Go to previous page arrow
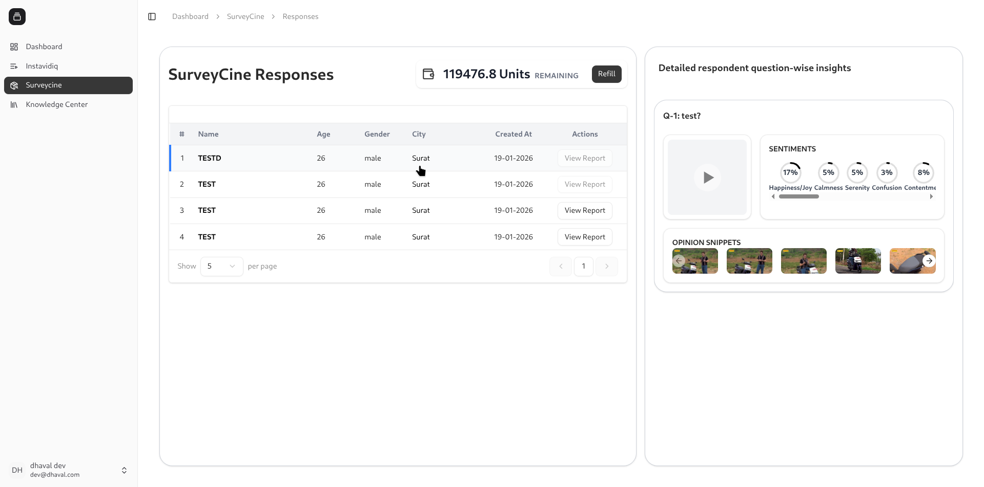Screen dimensions: 984x487 [x=561, y=266]
